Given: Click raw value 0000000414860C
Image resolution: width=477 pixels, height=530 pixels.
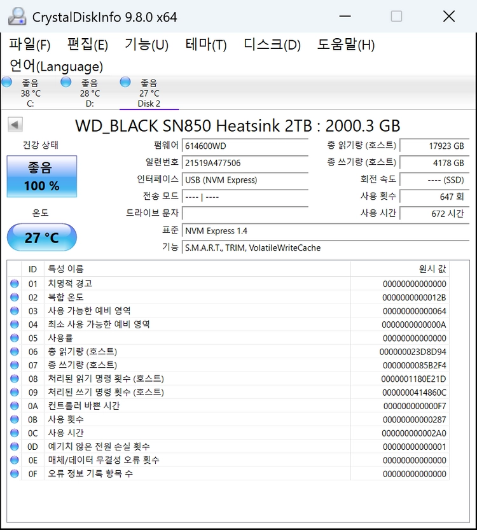Looking at the screenshot, I should (414, 393).
